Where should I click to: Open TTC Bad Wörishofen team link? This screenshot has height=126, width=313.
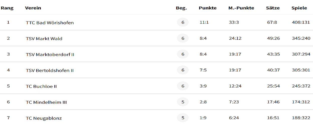click(x=50, y=23)
